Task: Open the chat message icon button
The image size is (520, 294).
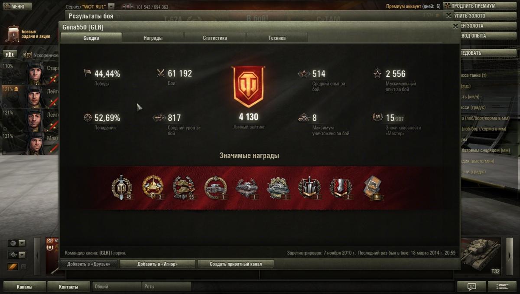Action: [x=471, y=287]
